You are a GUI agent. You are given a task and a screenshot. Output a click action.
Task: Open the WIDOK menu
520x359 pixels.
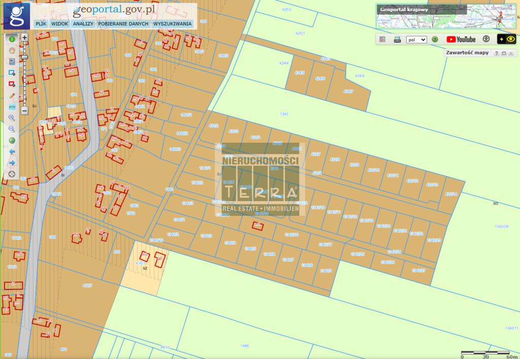point(60,24)
